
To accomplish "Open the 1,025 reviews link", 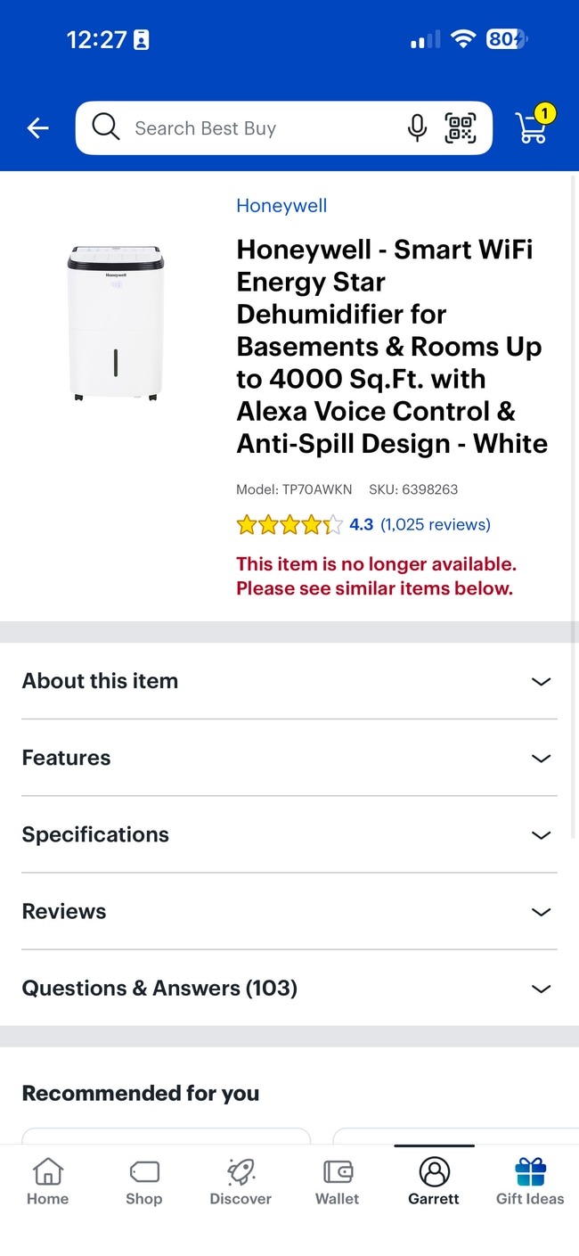I will pos(435,524).
